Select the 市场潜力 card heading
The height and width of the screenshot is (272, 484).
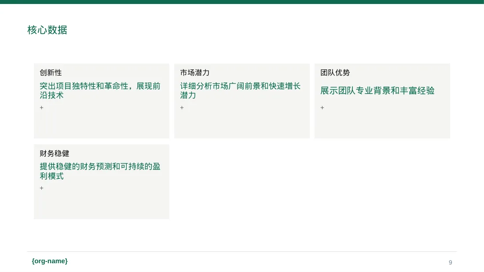click(x=195, y=73)
